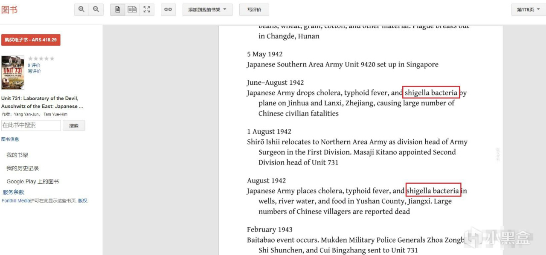The height and width of the screenshot is (255, 546).
Task: Click line 'Japanese Southern Area Army Unit 9420'
Action: tap(343, 64)
